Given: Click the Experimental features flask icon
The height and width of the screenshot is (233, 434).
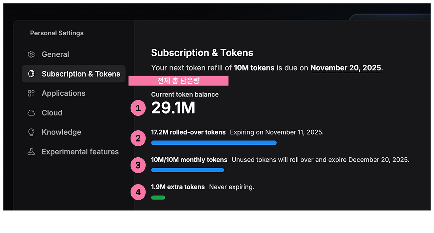Looking at the screenshot, I should point(31,152).
